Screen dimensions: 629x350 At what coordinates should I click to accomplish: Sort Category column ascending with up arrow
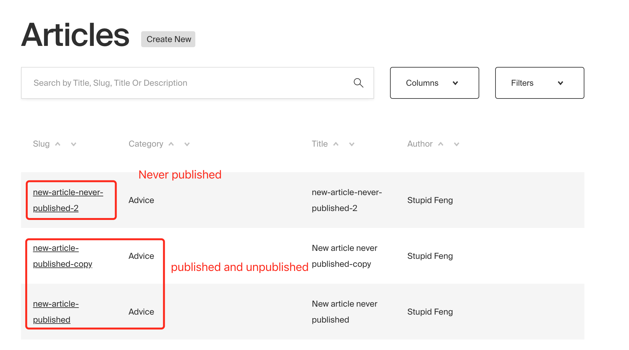[x=171, y=144]
